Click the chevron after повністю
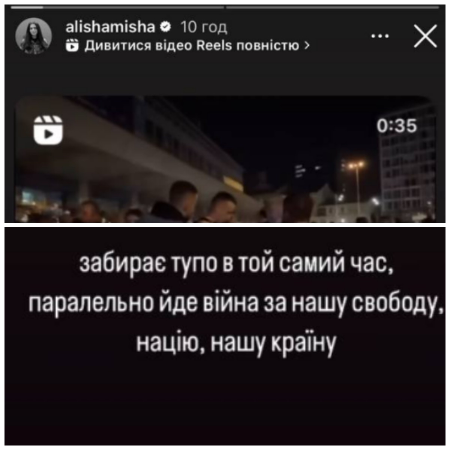450x450 pixels. (x=307, y=46)
